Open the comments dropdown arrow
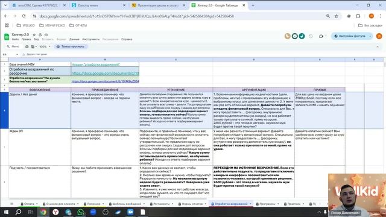Screen dimensions: 386x217 pyautogui.click(x=326, y=36)
